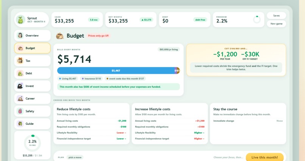Click the Live this month! button
This screenshot has width=305, height=161.
click(x=265, y=157)
